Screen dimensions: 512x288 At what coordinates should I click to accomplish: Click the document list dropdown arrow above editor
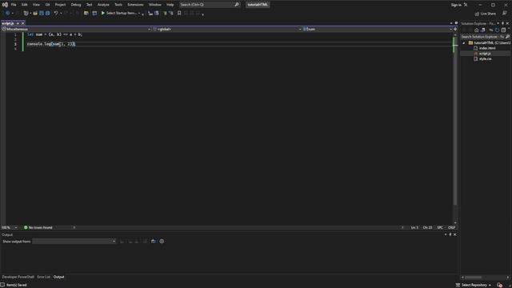pyautogui.click(x=451, y=23)
